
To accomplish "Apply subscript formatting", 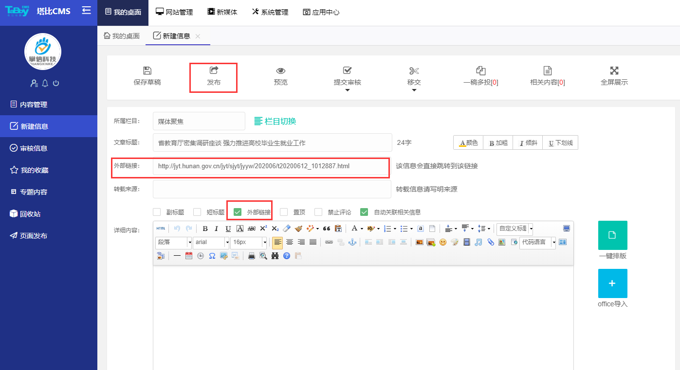I will 275,229.
